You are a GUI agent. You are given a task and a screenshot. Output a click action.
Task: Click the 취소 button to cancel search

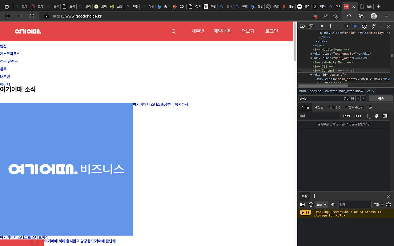tap(380, 98)
